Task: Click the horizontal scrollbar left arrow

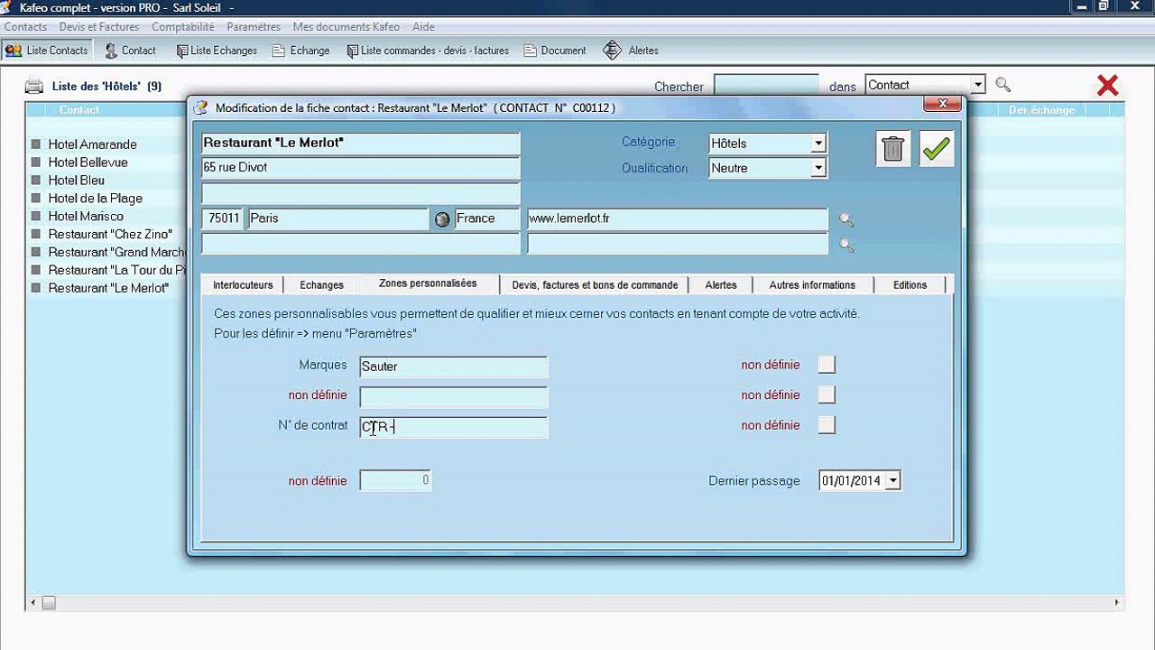Action: (x=34, y=602)
